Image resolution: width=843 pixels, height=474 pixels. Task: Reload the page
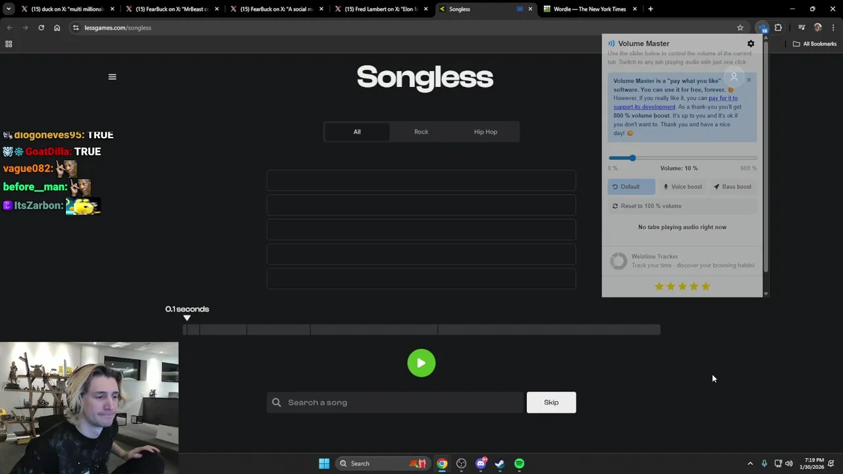(x=41, y=28)
